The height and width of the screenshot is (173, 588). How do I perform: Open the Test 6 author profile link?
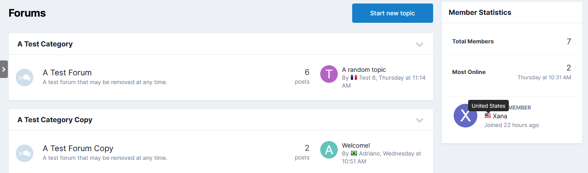(x=367, y=78)
